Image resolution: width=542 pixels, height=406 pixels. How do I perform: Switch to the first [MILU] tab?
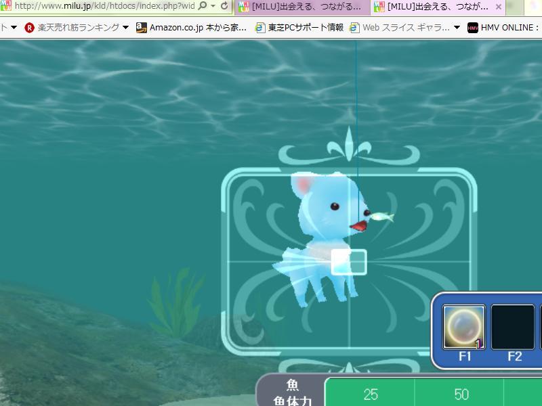coord(303,7)
